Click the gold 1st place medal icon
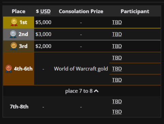This screenshot has height=124, width=164. [x=14, y=22]
